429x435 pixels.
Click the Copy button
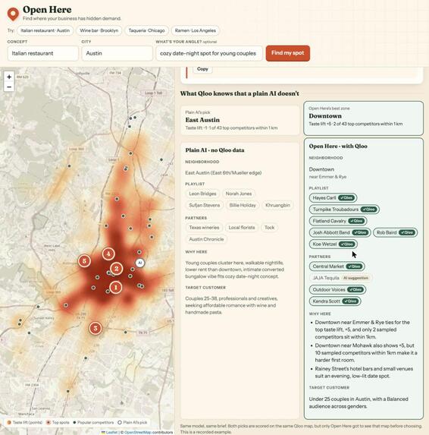point(202,69)
